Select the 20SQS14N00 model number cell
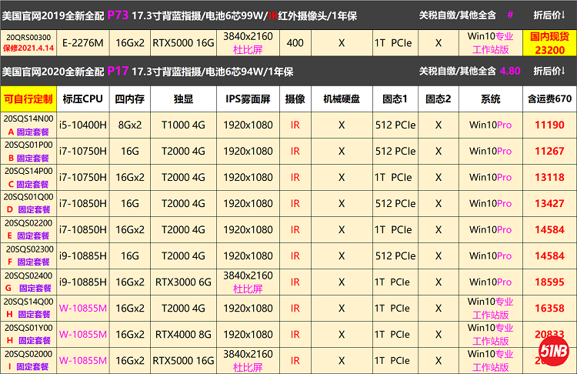This screenshot has height=374, width=577. [x=28, y=119]
